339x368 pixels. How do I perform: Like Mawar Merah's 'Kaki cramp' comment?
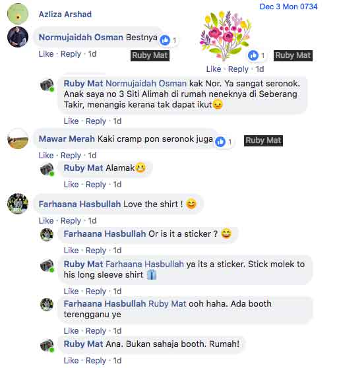(x=46, y=156)
